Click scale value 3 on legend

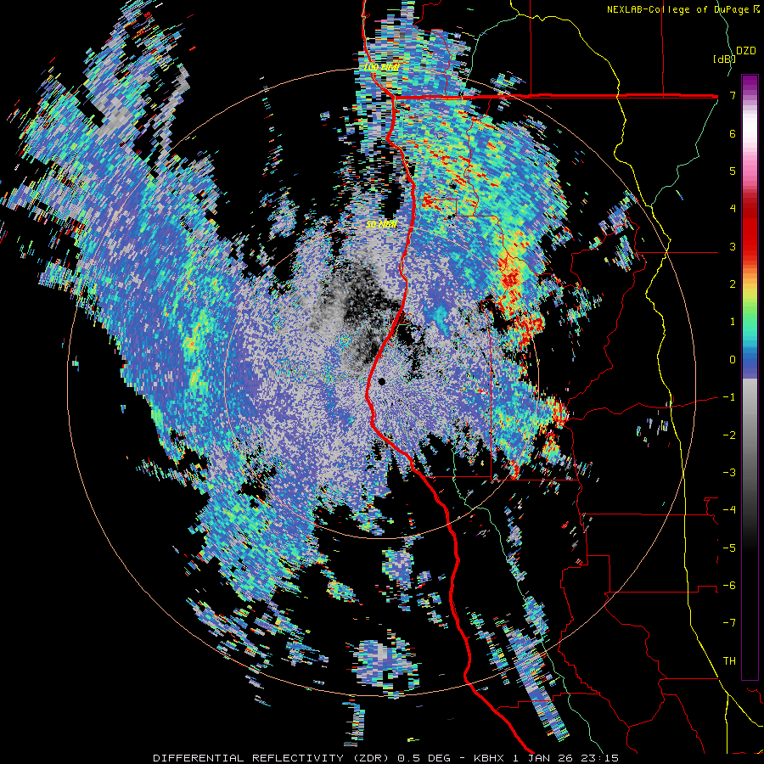pyautogui.click(x=733, y=246)
